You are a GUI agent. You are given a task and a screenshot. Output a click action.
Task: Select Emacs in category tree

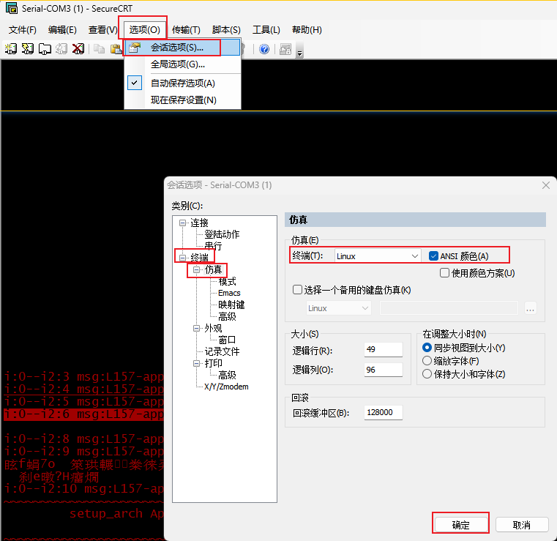coord(230,293)
